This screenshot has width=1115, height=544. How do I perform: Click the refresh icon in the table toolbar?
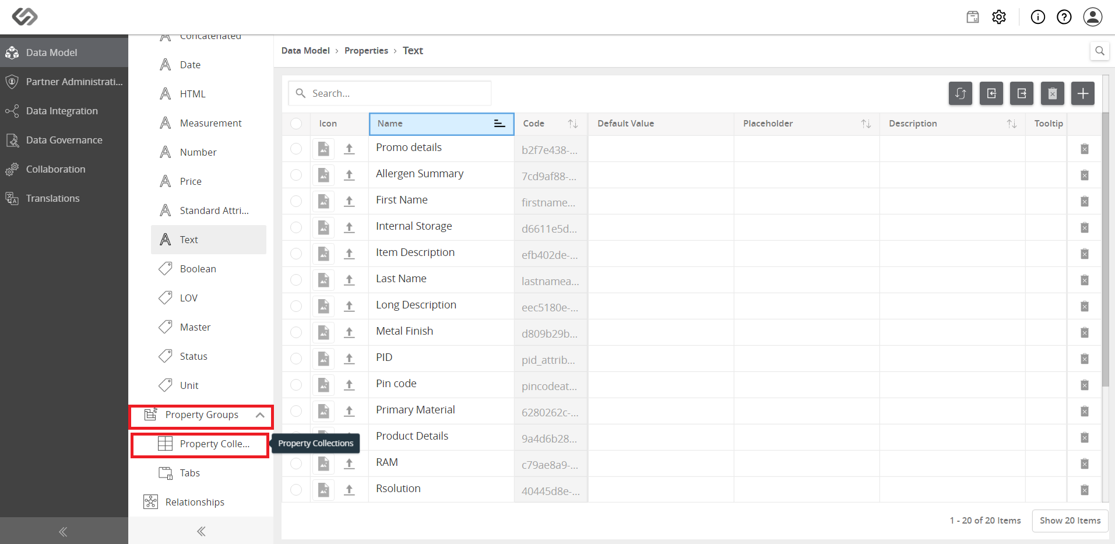(x=961, y=93)
